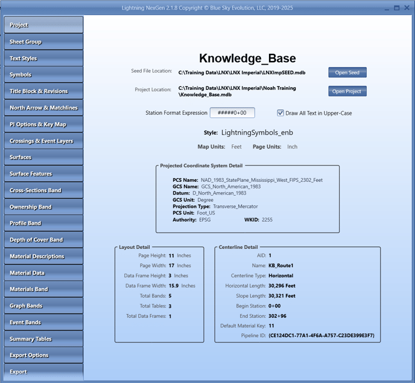Open Export Options
The height and width of the screenshot is (383, 415).
[43, 355]
